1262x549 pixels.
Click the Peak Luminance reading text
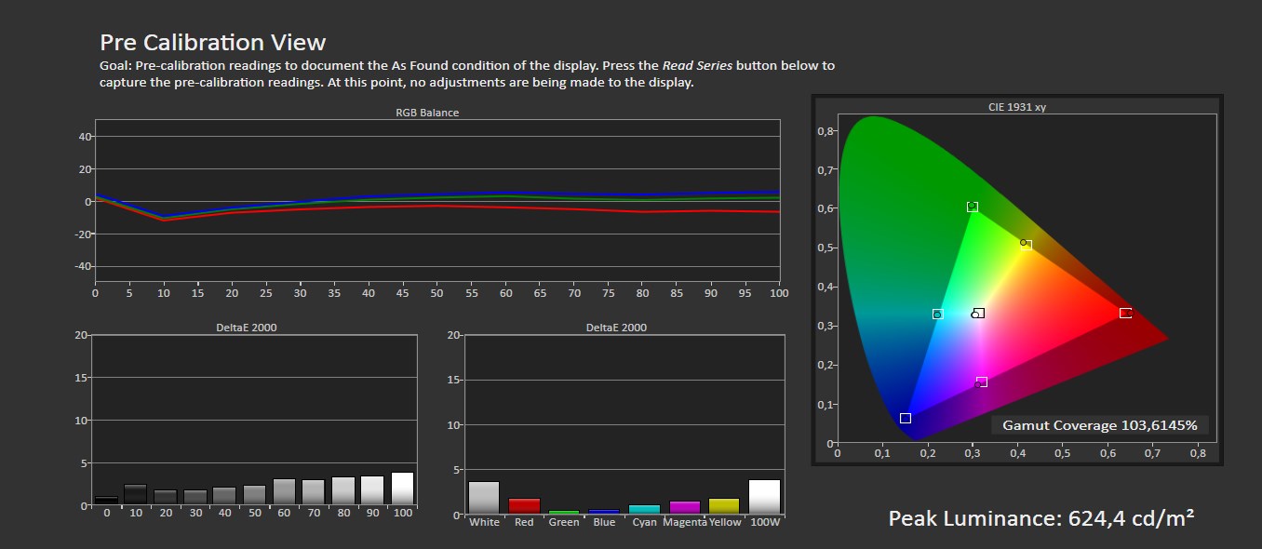click(x=1040, y=518)
